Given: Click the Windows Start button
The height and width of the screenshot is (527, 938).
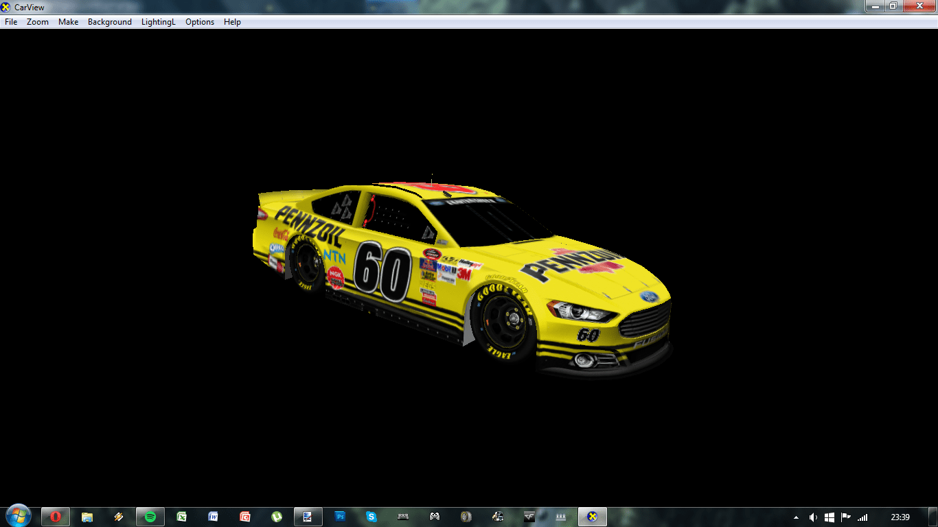Looking at the screenshot, I should coord(19,516).
